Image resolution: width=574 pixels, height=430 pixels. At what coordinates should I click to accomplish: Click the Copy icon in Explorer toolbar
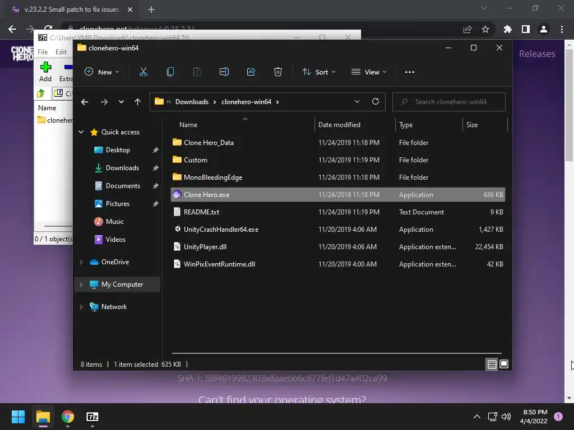click(170, 72)
